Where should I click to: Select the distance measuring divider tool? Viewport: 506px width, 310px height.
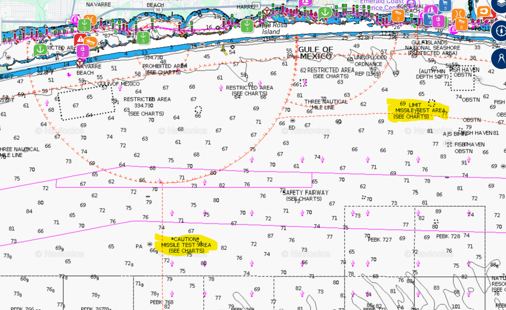(x=500, y=58)
